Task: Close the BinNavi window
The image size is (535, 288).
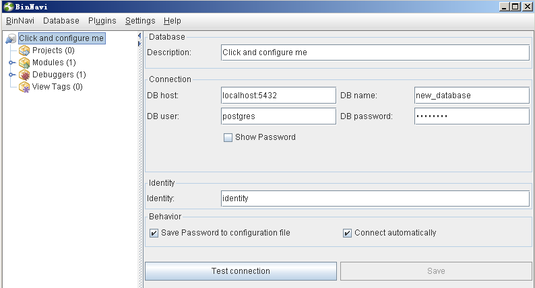Action: [x=527, y=7]
